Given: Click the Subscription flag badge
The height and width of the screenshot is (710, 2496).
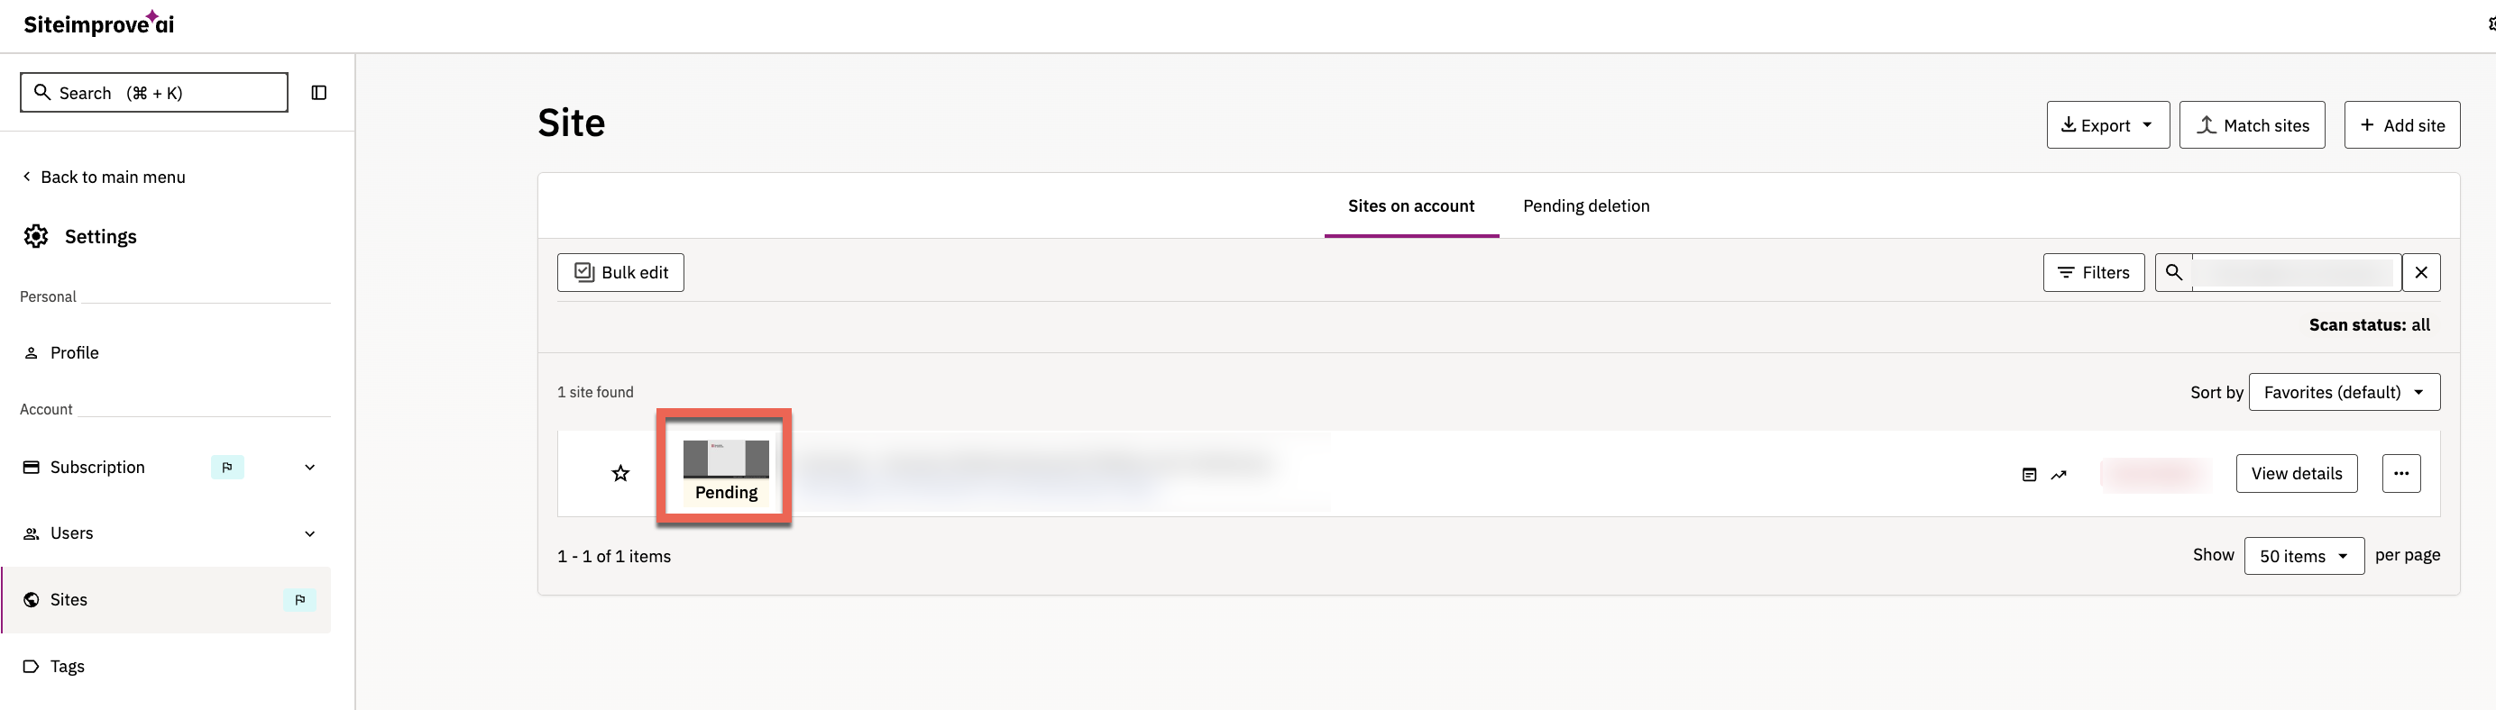Looking at the screenshot, I should 228,467.
